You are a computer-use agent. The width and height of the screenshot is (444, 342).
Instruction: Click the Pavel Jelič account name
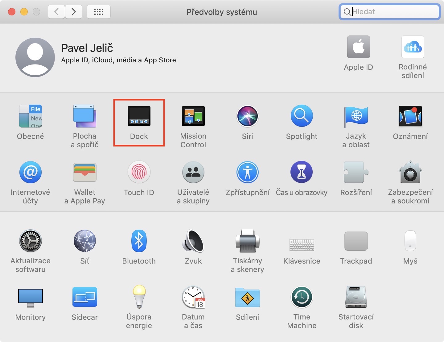tap(87, 48)
